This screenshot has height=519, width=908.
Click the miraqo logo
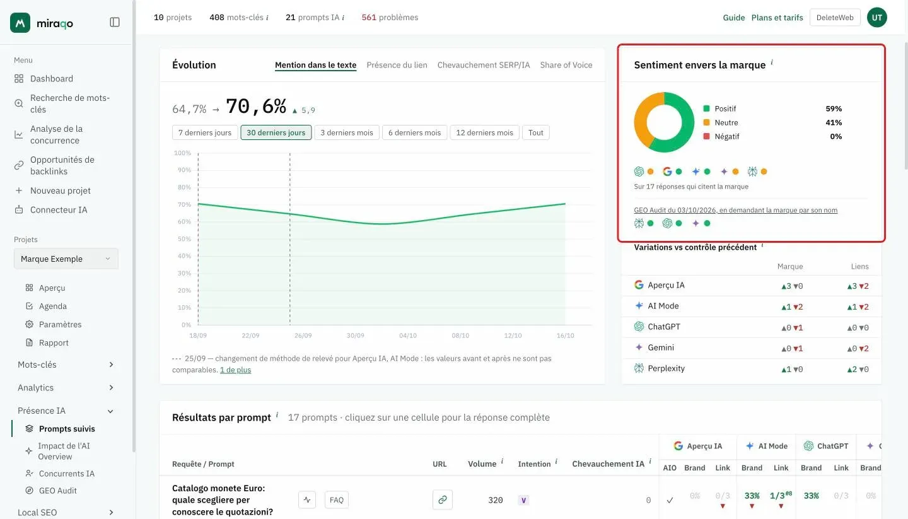click(x=42, y=23)
